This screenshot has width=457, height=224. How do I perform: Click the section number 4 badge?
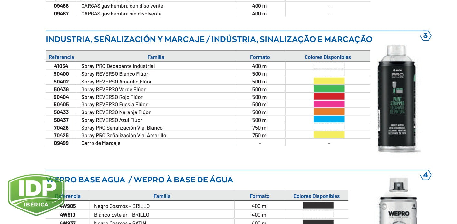pos(425,175)
